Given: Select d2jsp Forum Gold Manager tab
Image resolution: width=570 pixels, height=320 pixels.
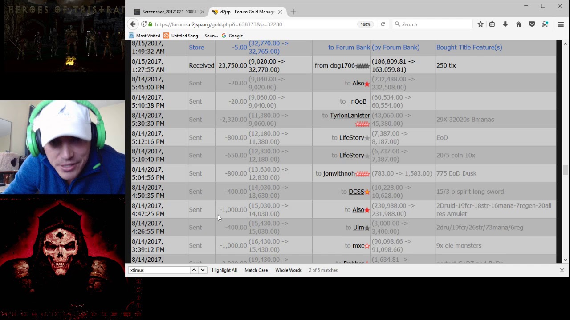Looking at the screenshot, I should (247, 12).
